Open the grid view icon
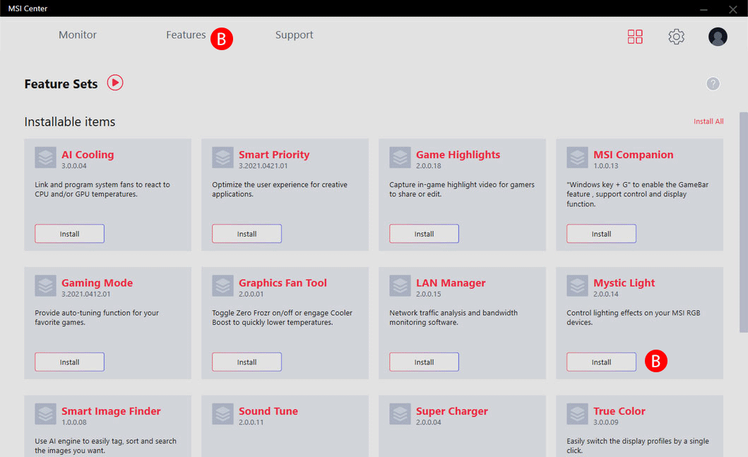 tap(635, 37)
